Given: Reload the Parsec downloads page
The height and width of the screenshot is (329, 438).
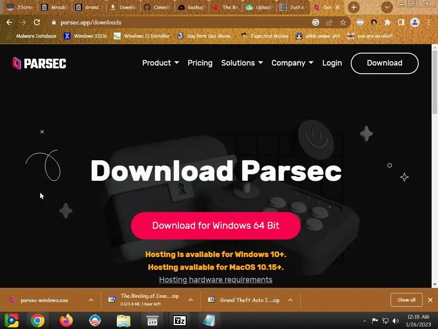Looking at the screenshot, I should tap(37, 22).
